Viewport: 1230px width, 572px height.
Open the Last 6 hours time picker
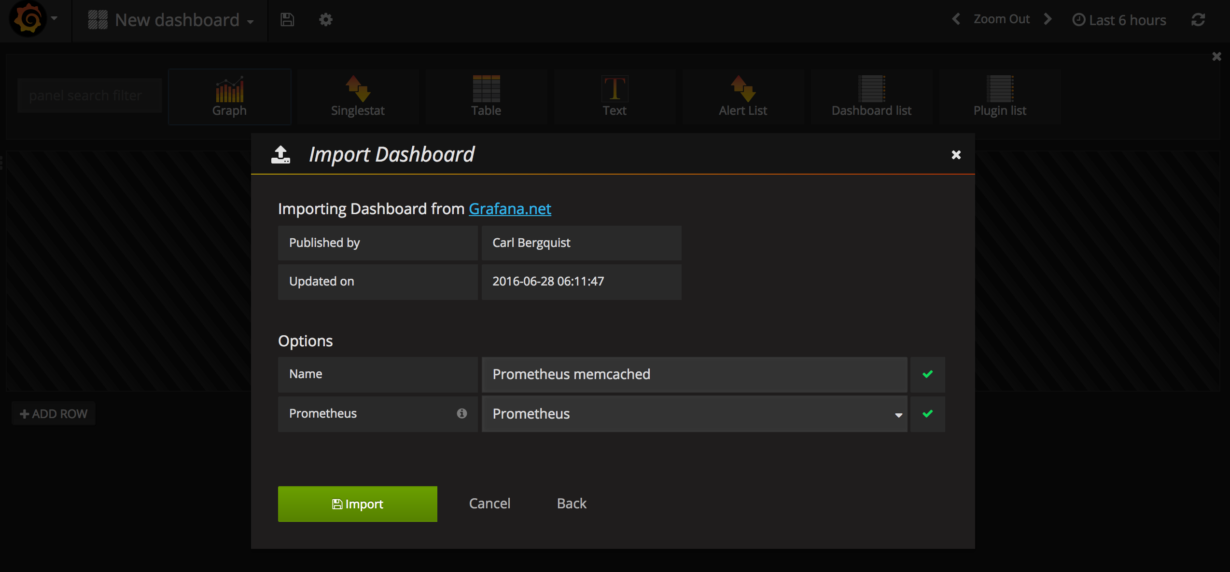[1119, 20]
